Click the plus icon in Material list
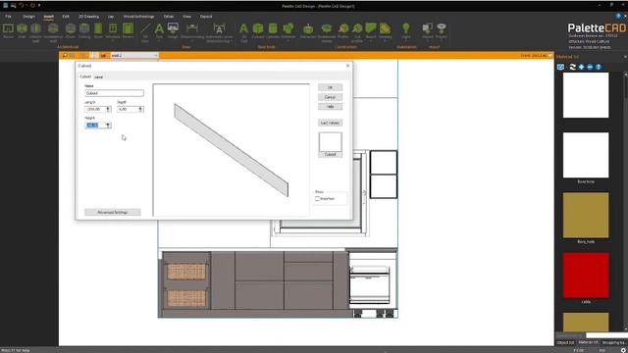The width and height of the screenshot is (628, 353). (x=581, y=67)
